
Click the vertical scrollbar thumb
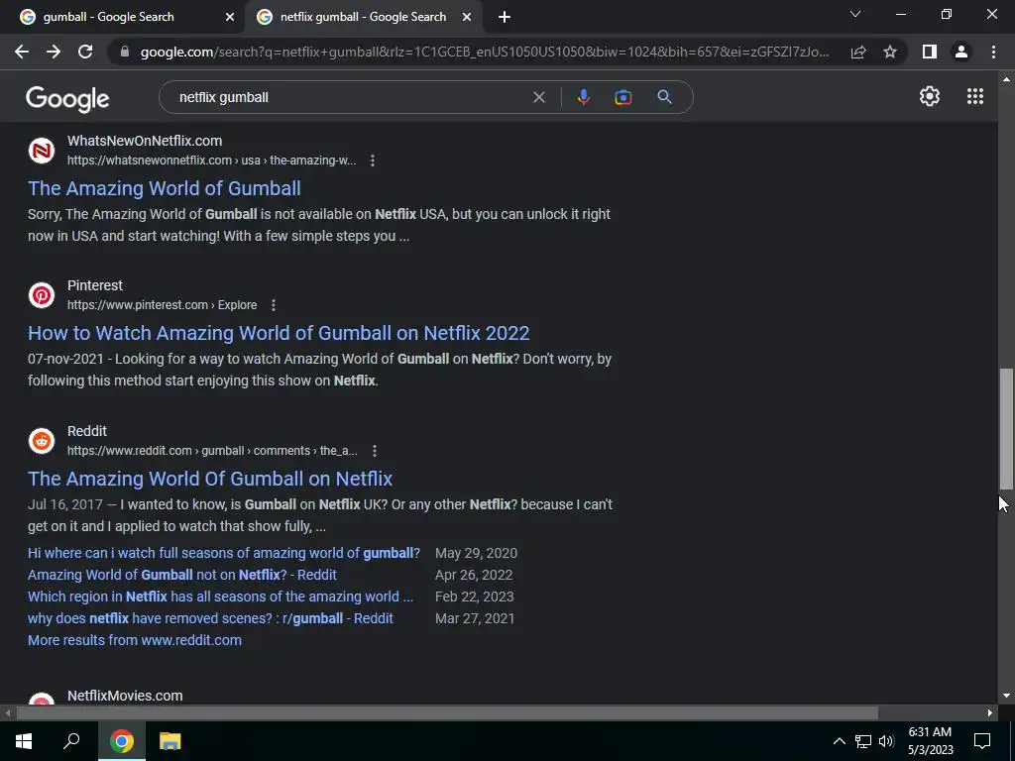1006,429
